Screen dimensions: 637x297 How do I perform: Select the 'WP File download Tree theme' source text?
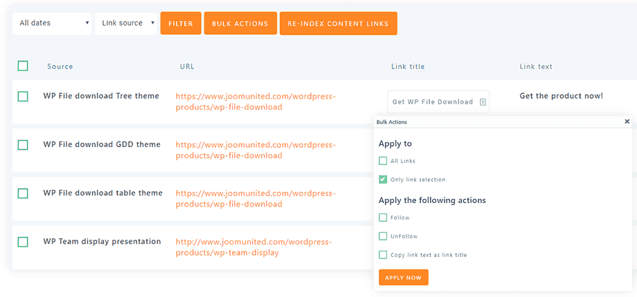click(101, 96)
